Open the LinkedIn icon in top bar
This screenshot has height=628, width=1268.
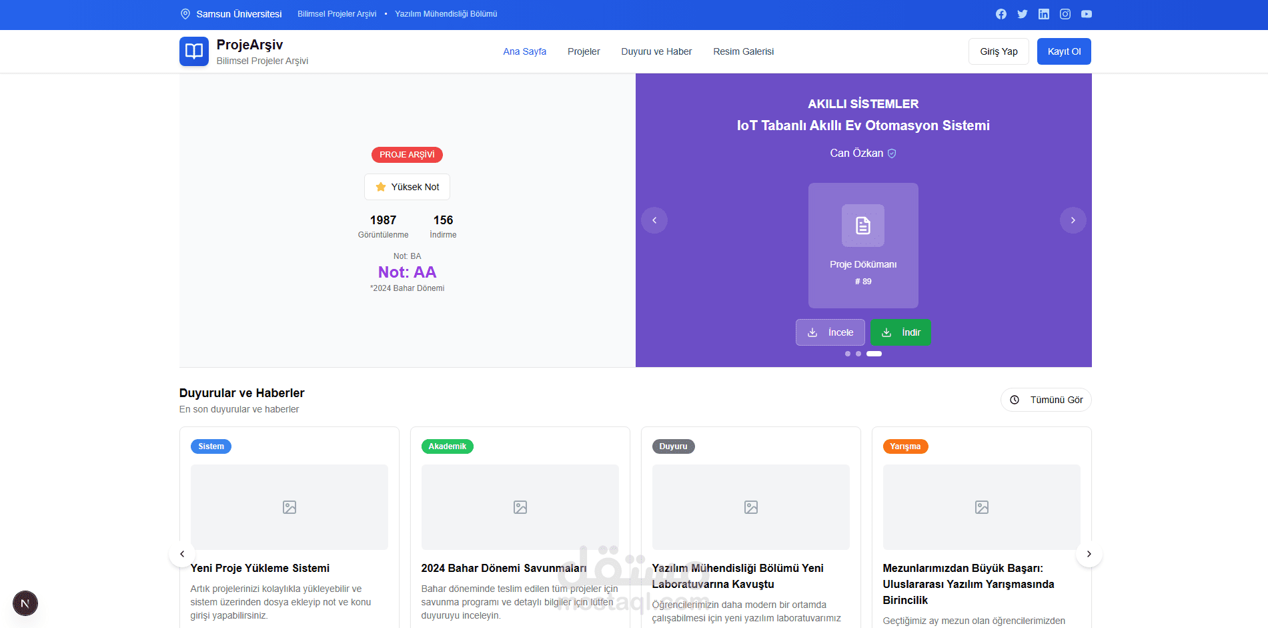1044,14
